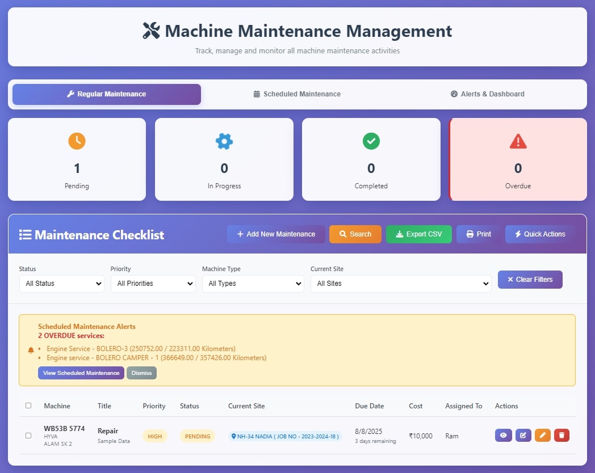Screen dimensions: 595x473
Task: Click the green Completed checkmark icon
Action: (371, 141)
